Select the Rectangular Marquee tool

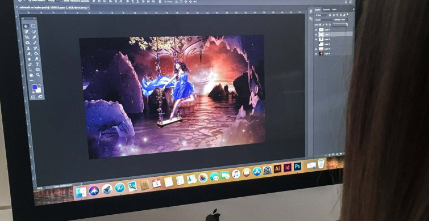33,26
